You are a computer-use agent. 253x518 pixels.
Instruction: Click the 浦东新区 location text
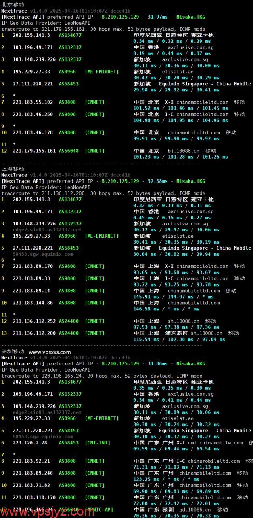click(176, 333)
